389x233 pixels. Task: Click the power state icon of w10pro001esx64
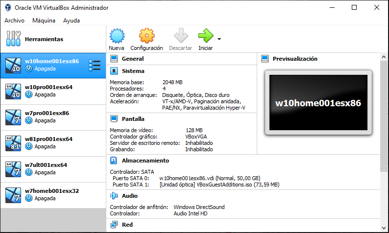point(29,94)
